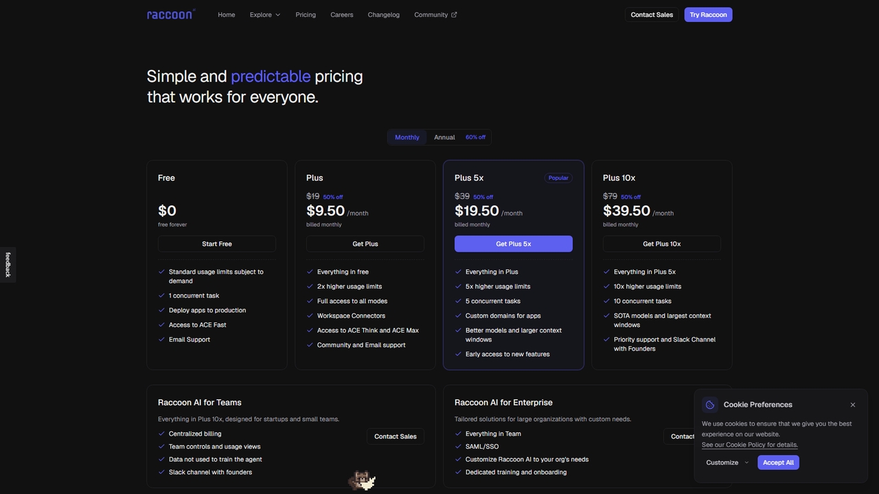Viewport: 879px width, 494px height.
Task: Click the $9.50 Plus price
Action: click(x=326, y=211)
